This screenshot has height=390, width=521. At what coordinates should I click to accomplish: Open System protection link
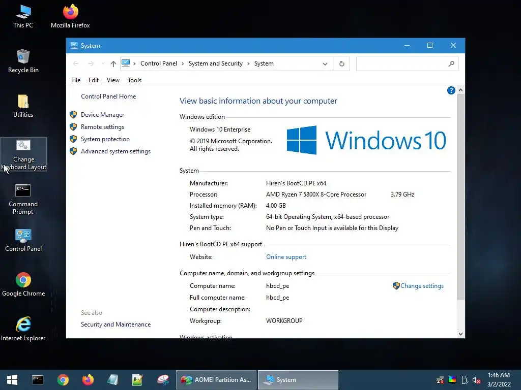pos(105,139)
